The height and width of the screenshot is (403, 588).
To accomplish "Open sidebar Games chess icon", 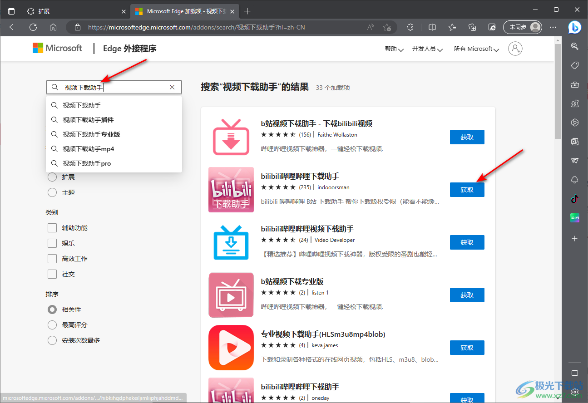I will pos(575,103).
